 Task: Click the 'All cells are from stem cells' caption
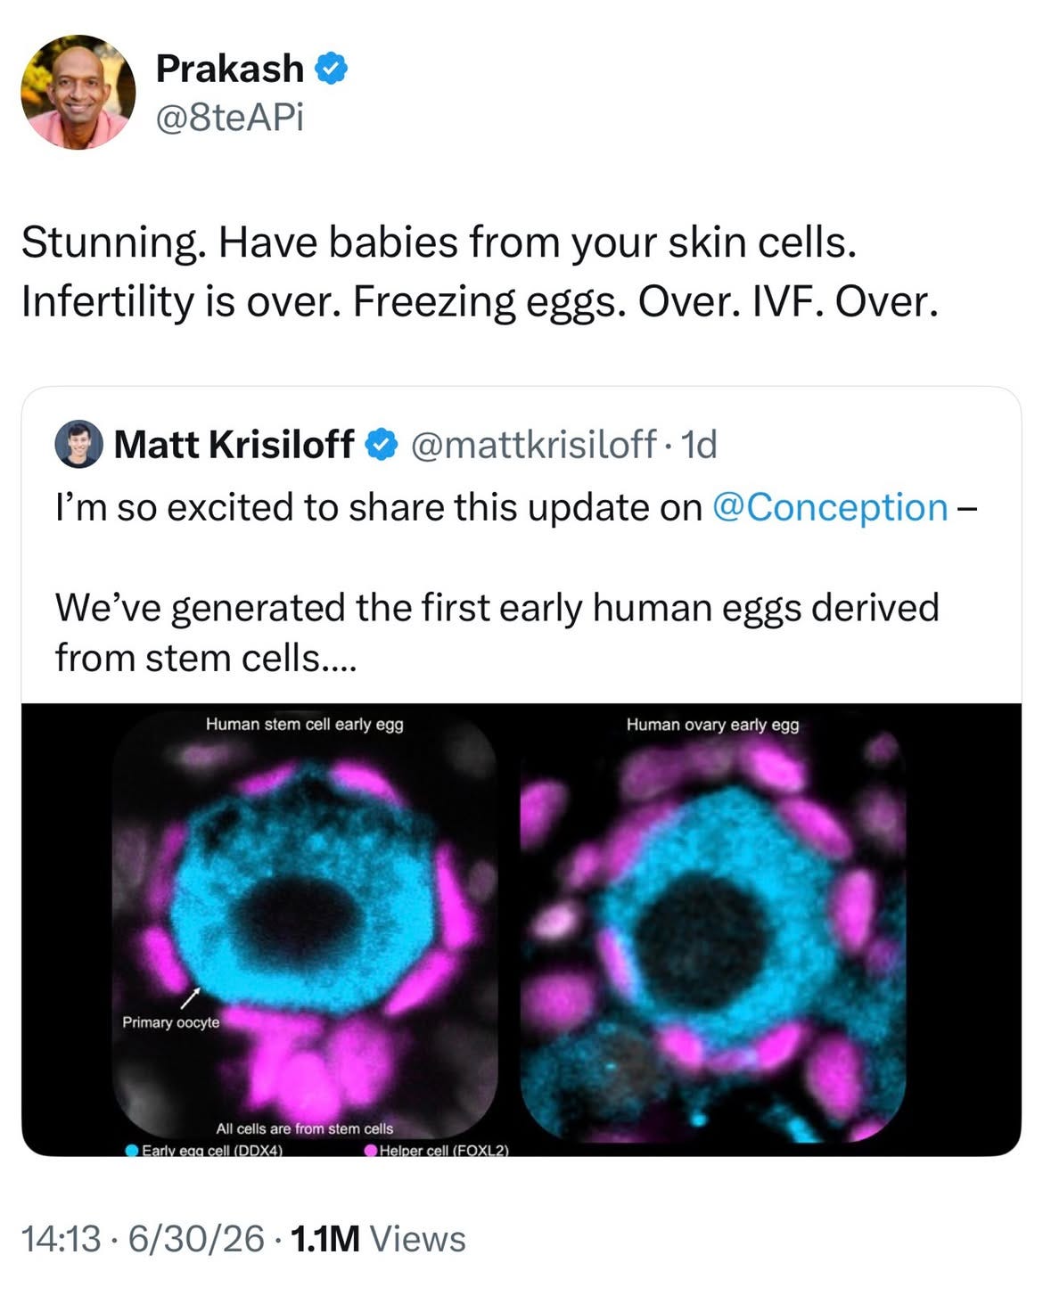point(304,1128)
